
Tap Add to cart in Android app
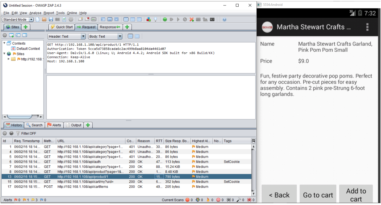point(356,195)
